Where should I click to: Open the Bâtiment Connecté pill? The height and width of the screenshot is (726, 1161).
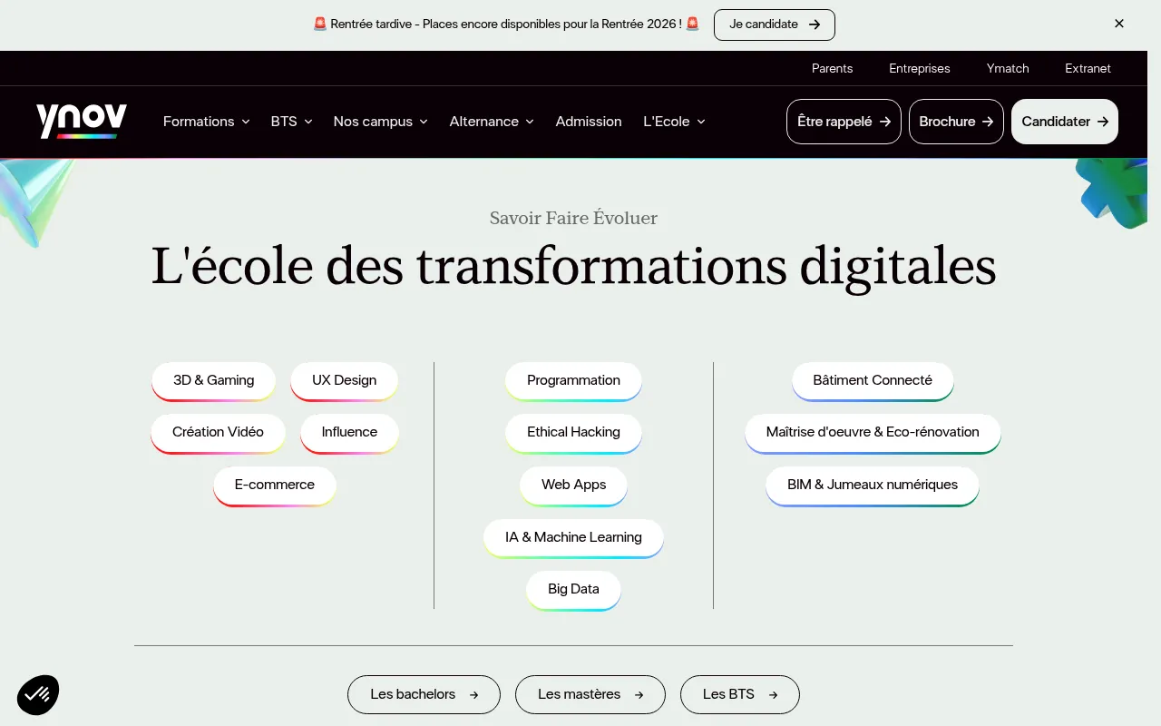[x=873, y=381]
